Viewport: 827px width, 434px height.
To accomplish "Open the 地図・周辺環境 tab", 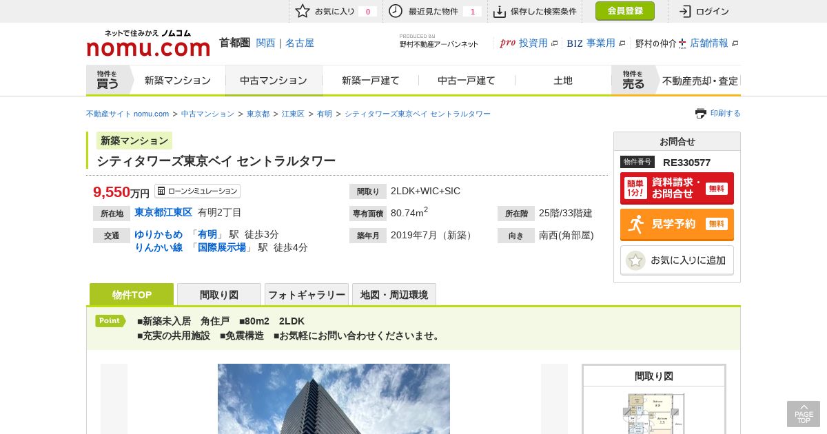I will [x=394, y=294].
